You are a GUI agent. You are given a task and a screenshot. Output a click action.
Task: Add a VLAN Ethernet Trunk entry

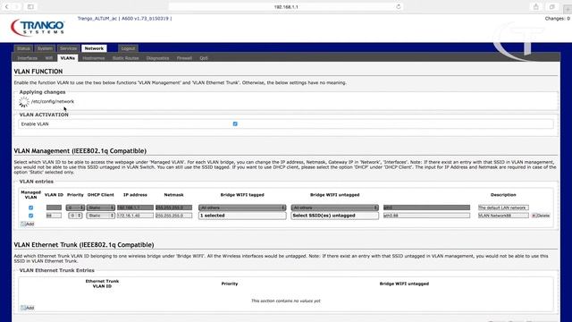coord(28,308)
